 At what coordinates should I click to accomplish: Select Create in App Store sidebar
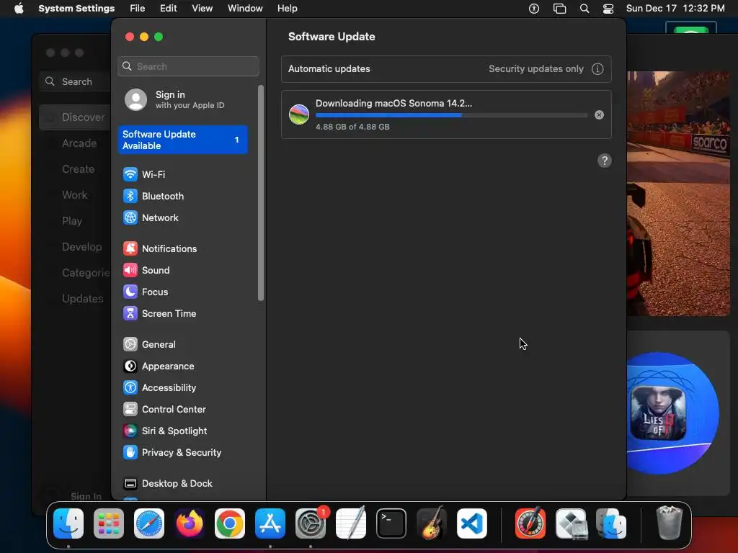coord(78,169)
